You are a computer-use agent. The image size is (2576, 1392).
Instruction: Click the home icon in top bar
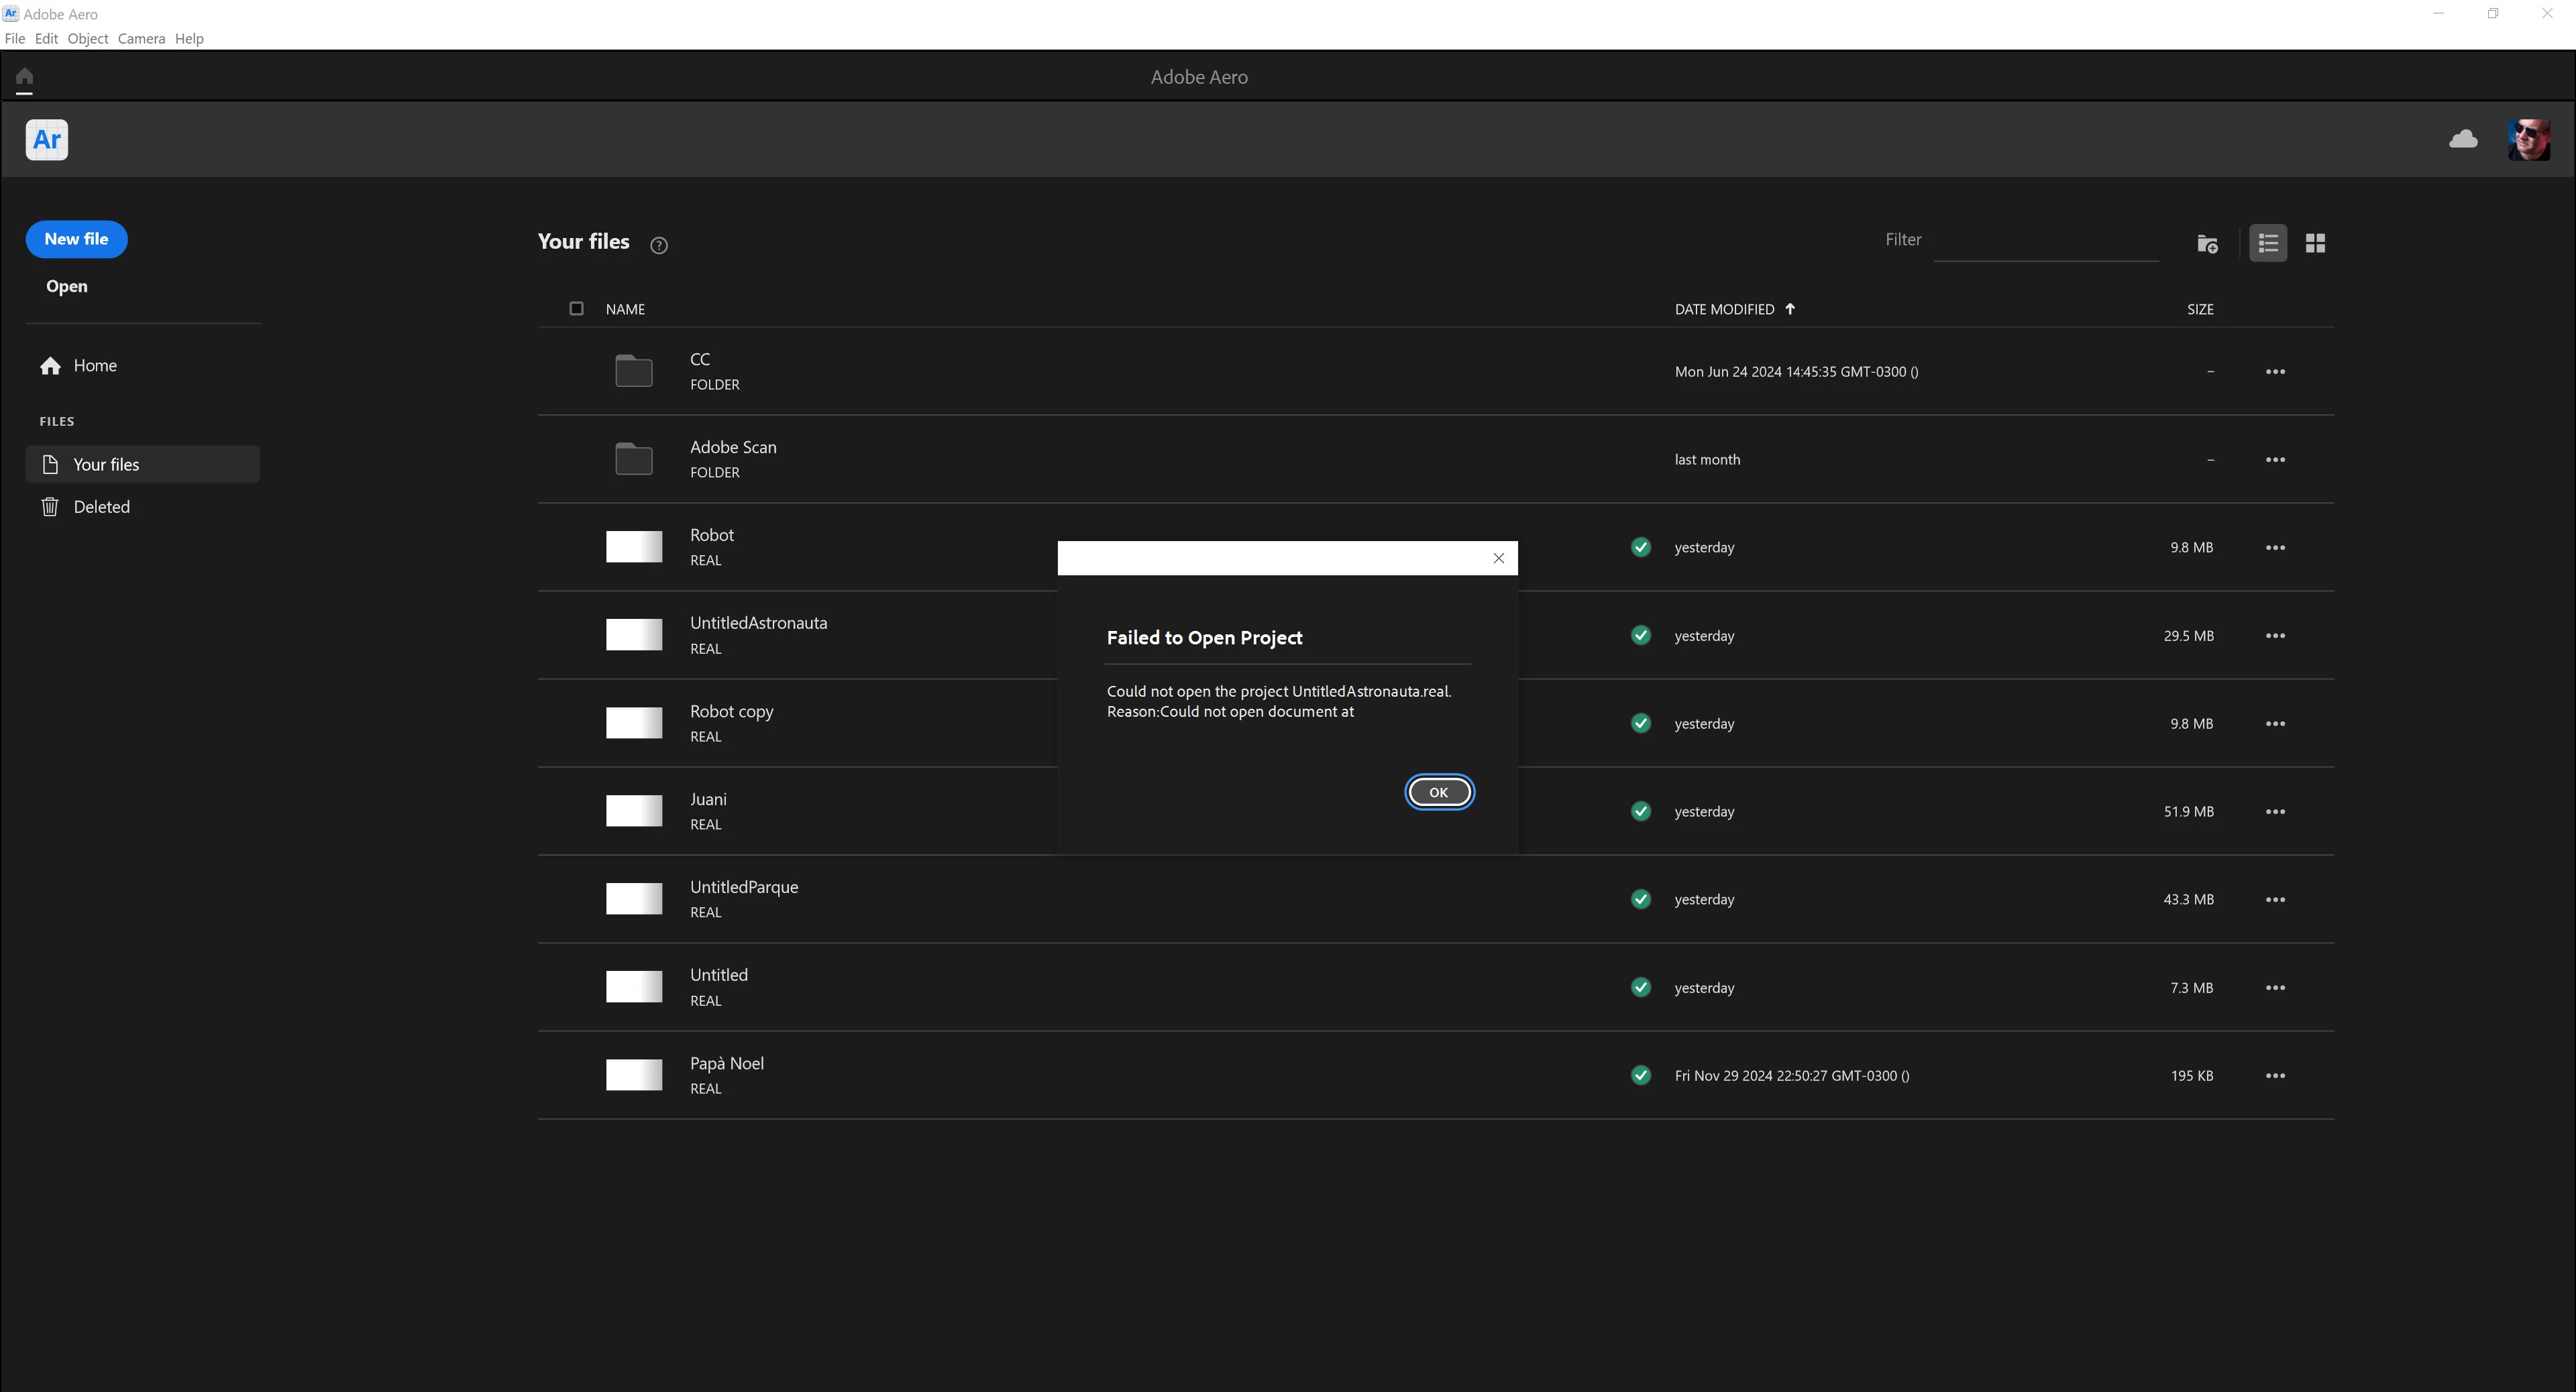pyautogui.click(x=24, y=77)
